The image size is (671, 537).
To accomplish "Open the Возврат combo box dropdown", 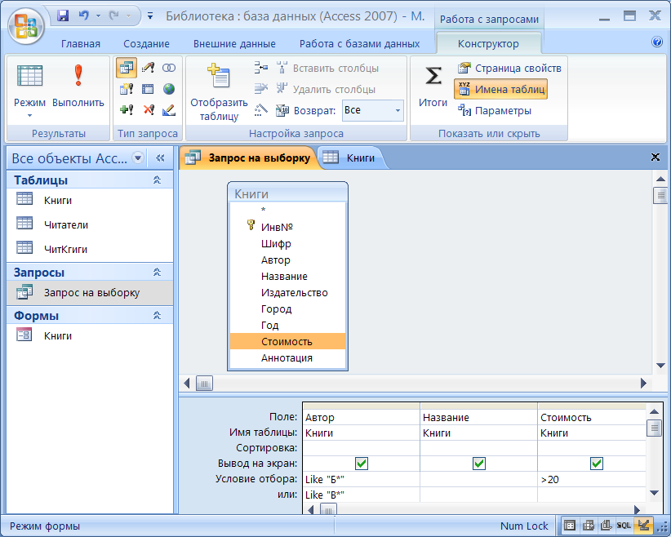I will click(x=398, y=110).
